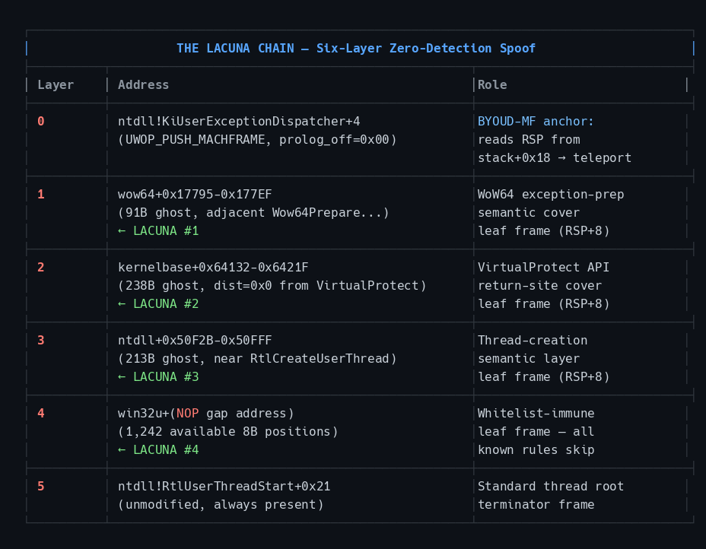
Task: Click the 'Layer' column header
Action: click(56, 85)
